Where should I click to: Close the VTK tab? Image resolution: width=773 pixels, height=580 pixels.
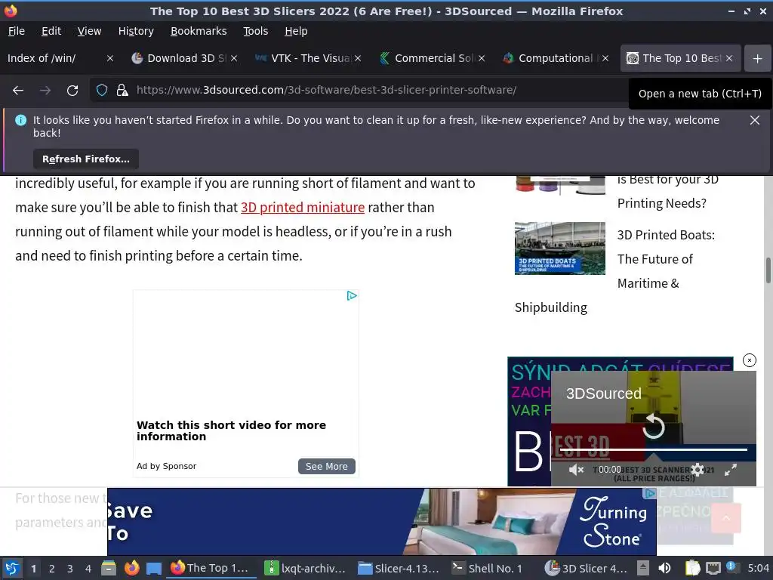pyautogui.click(x=358, y=58)
